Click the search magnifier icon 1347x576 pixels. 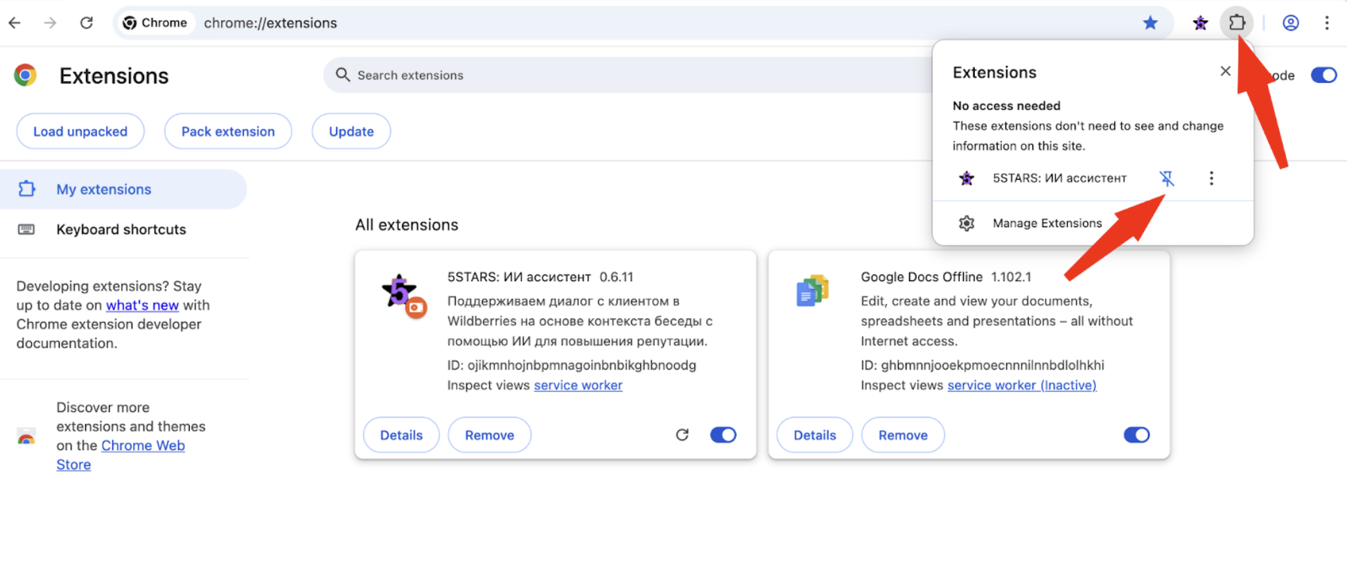[x=342, y=75]
